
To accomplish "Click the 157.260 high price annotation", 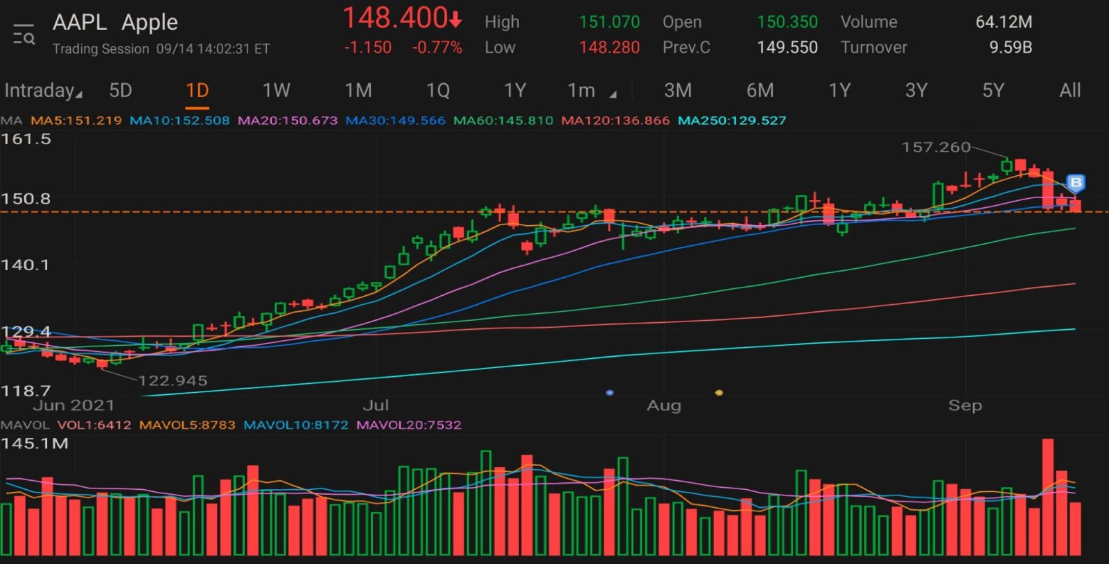I will pyautogui.click(x=936, y=148).
